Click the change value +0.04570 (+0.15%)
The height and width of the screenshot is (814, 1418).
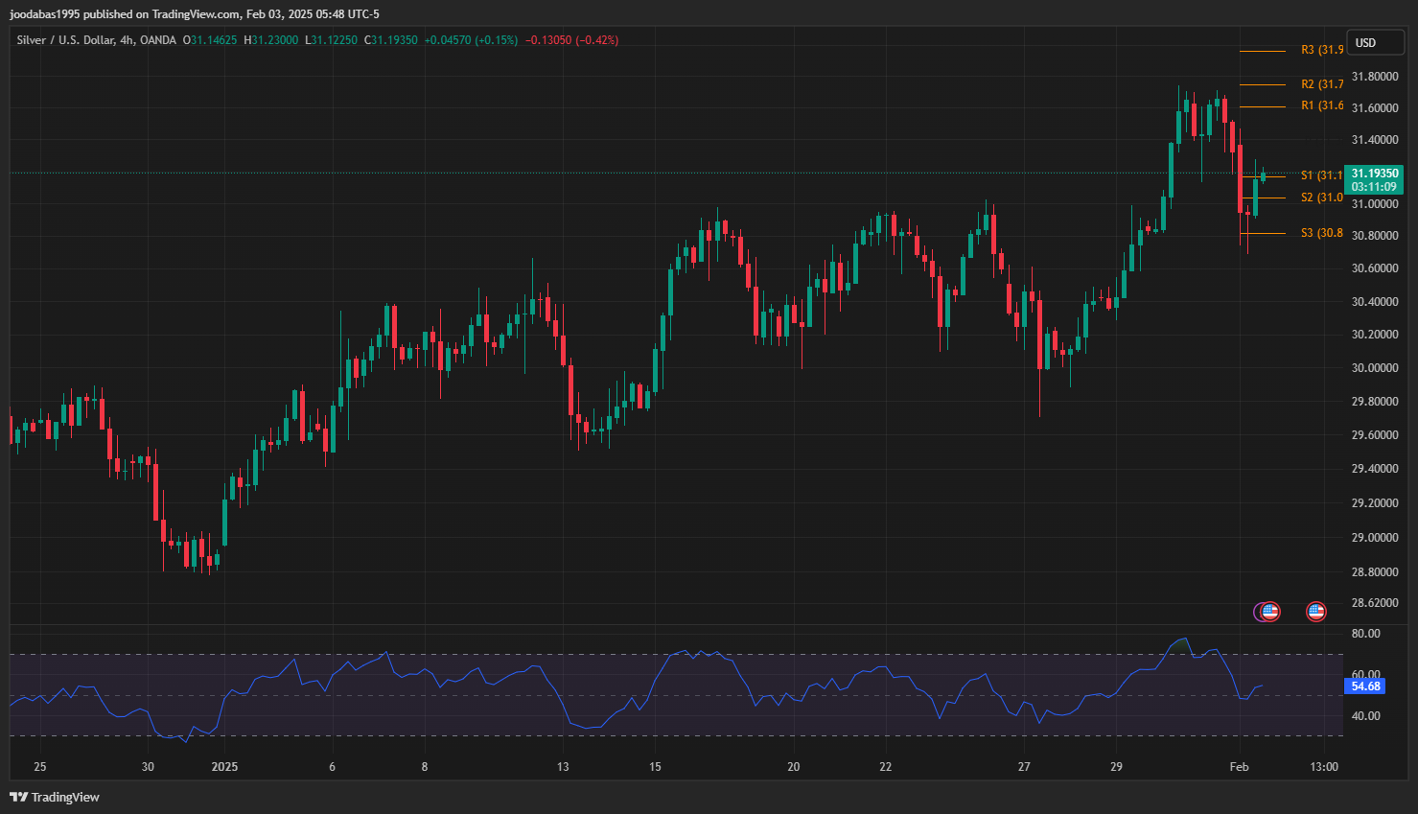[471, 40]
